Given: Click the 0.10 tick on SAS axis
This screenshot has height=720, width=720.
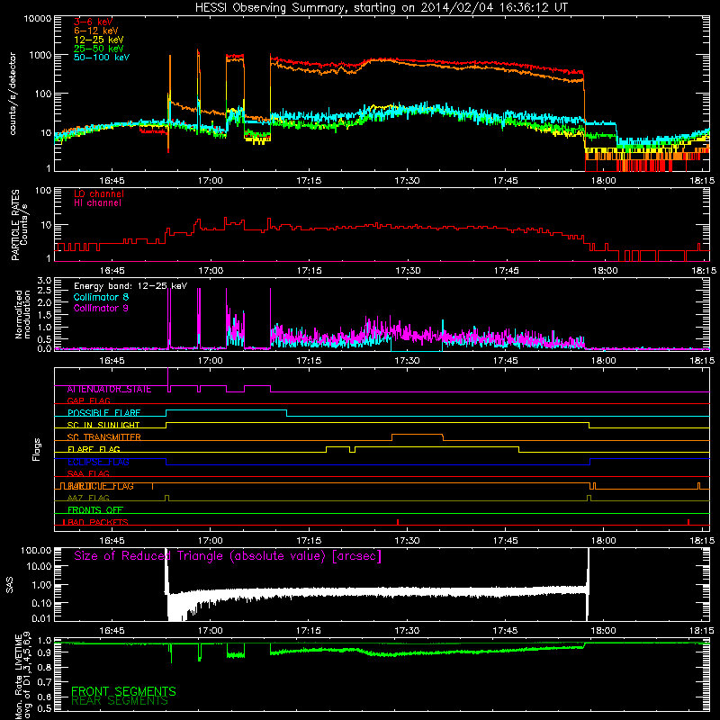Looking at the screenshot, I should coord(41,603).
